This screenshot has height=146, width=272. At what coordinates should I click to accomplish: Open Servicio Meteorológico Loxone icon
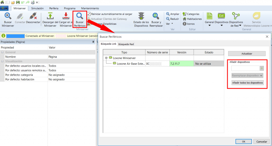(256, 16)
